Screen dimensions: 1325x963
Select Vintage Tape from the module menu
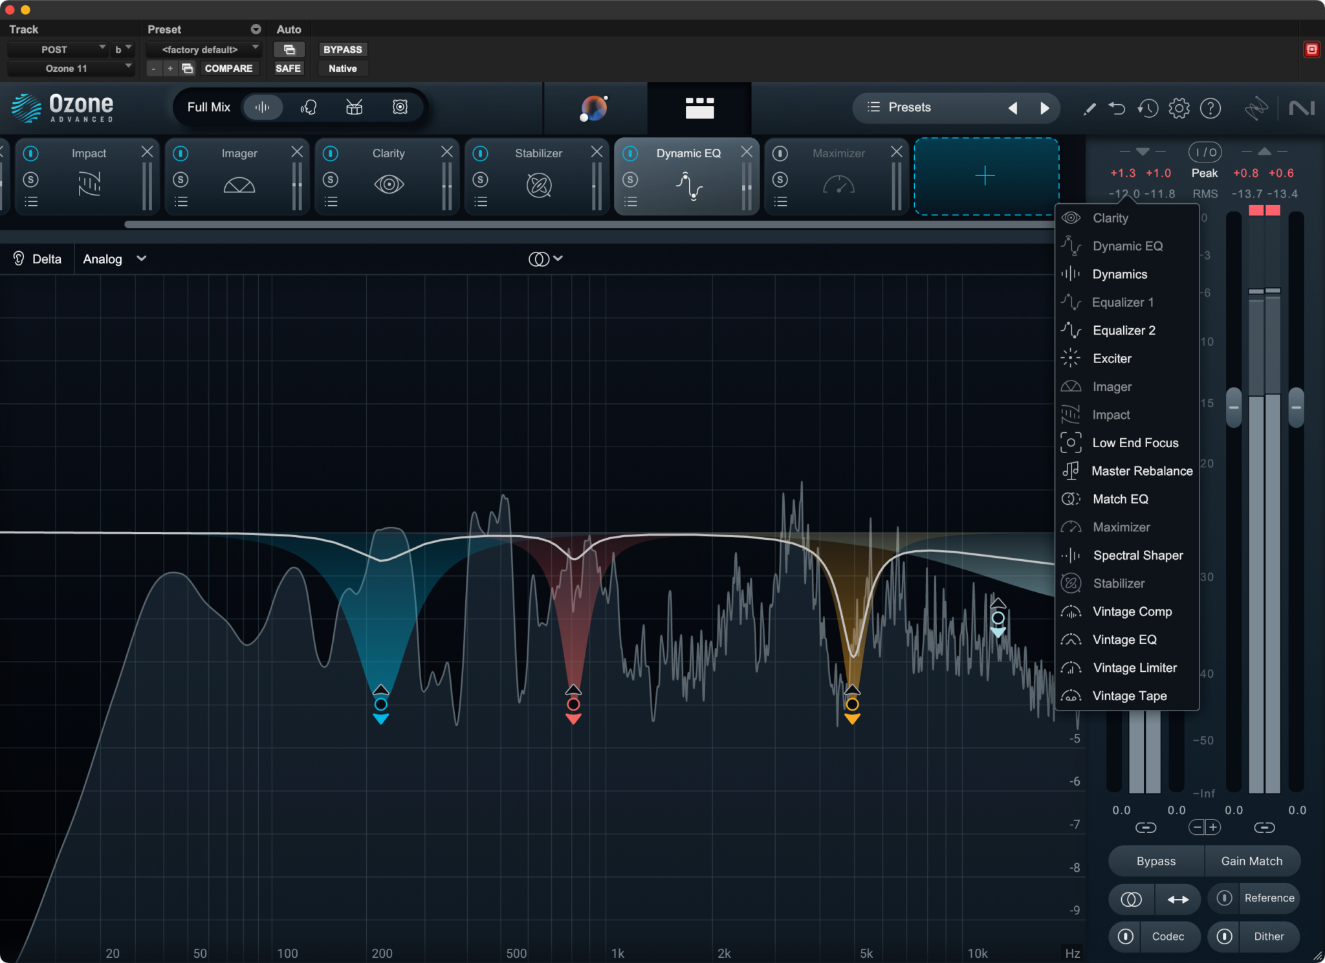[x=1129, y=696]
